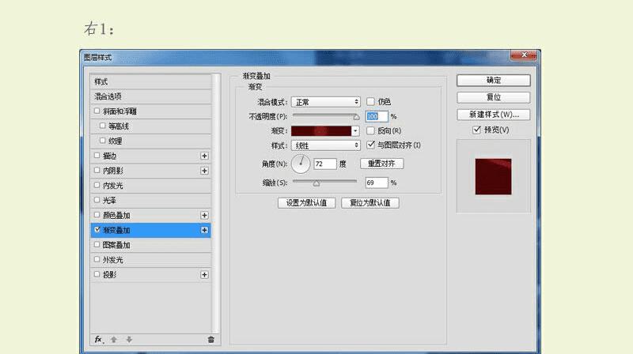Click the dark red gradient swatch
Screen dimensions: 633x354
coord(321,131)
